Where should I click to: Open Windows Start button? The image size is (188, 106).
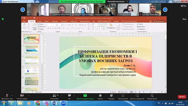[3, 103]
